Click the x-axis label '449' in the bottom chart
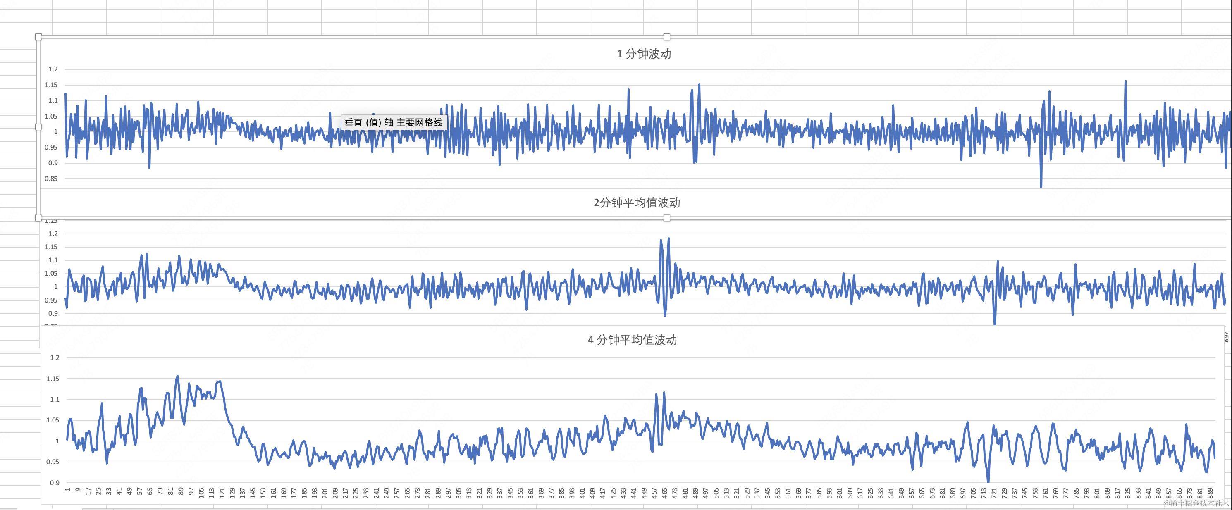 644,493
